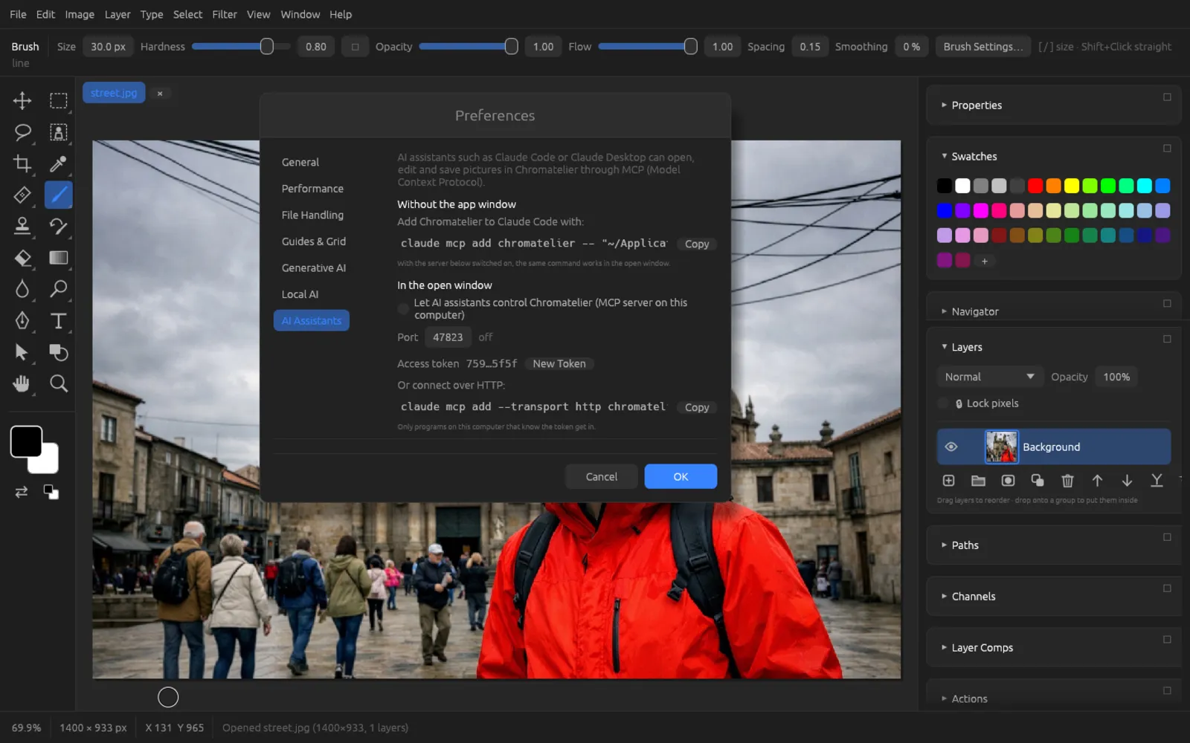Select the Eyedropper tool
Image resolution: width=1190 pixels, height=743 pixels.
58,163
